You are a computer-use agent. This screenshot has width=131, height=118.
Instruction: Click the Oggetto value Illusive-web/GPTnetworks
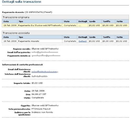tap(45, 105)
